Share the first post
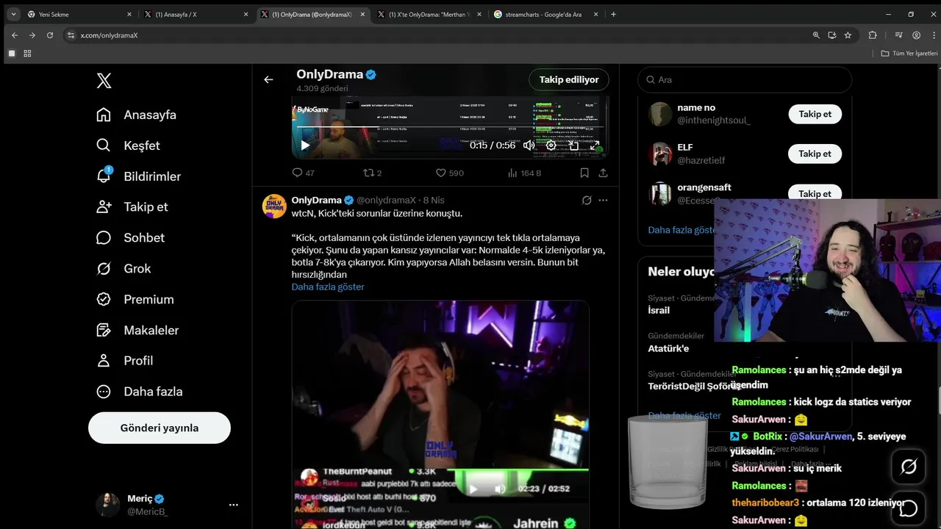This screenshot has height=529, width=941. click(x=603, y=173)
